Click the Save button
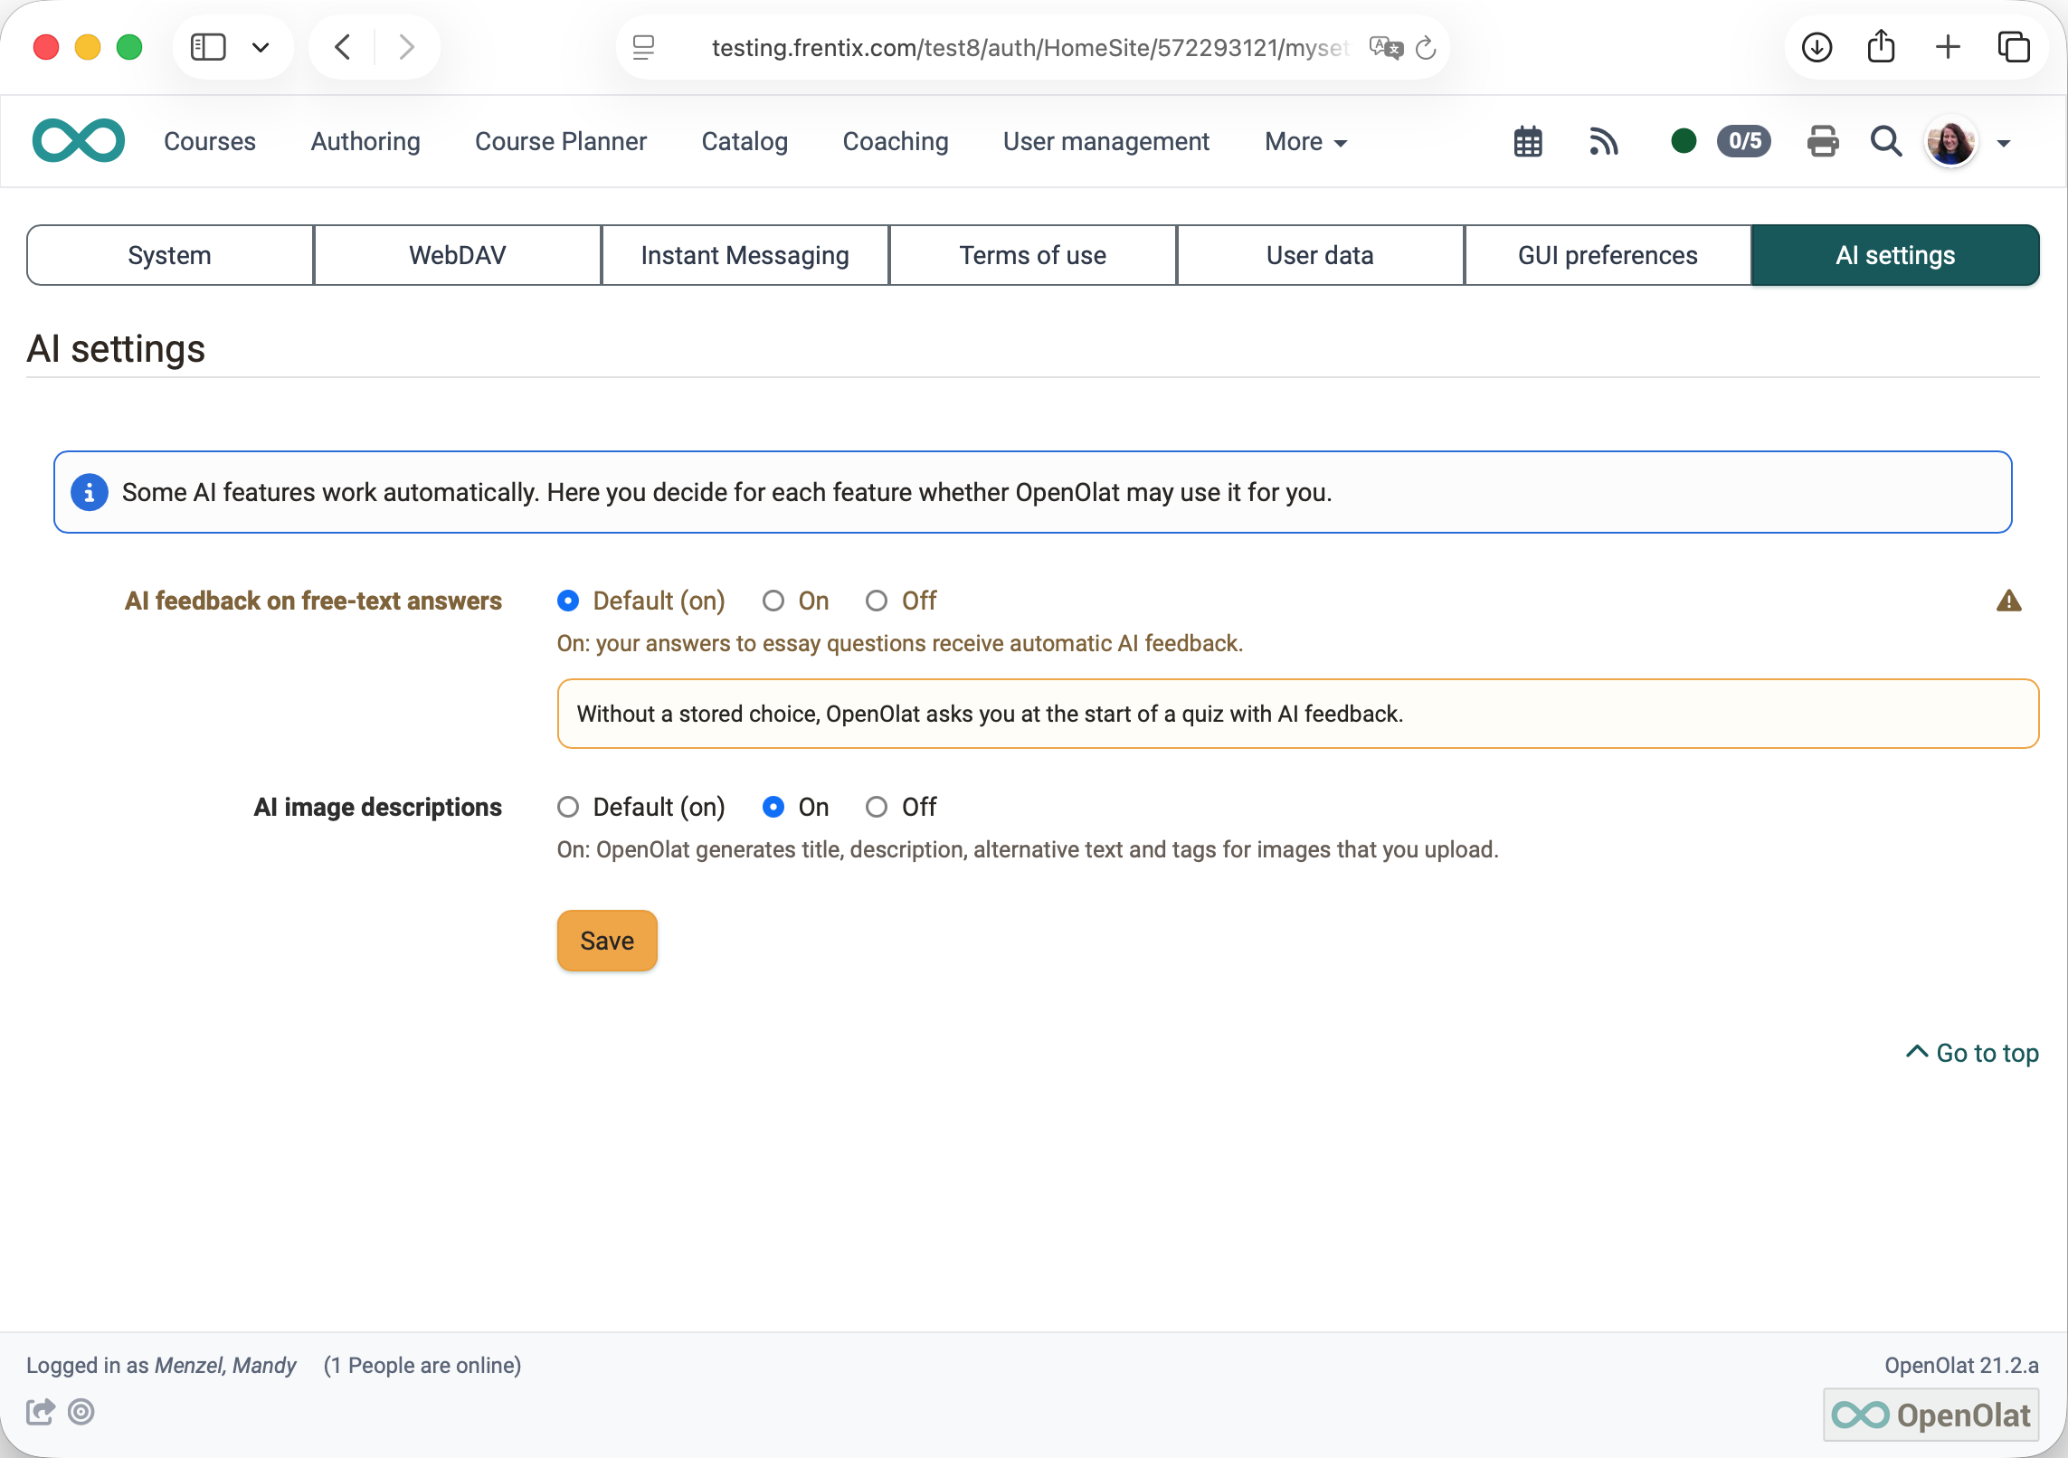Screen dimensions: 2068x1458 [x=607, y=941]
